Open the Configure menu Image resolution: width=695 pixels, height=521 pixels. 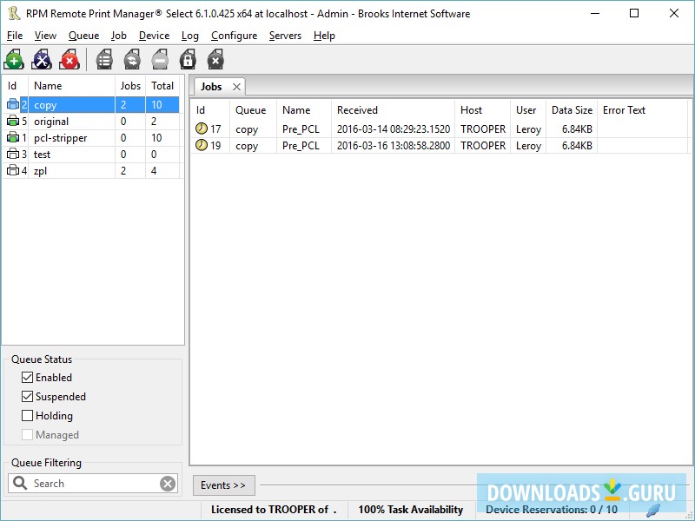234,36
